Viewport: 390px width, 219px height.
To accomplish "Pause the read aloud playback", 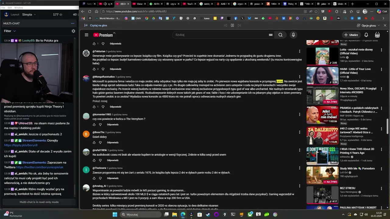I will tap(232, 26).
